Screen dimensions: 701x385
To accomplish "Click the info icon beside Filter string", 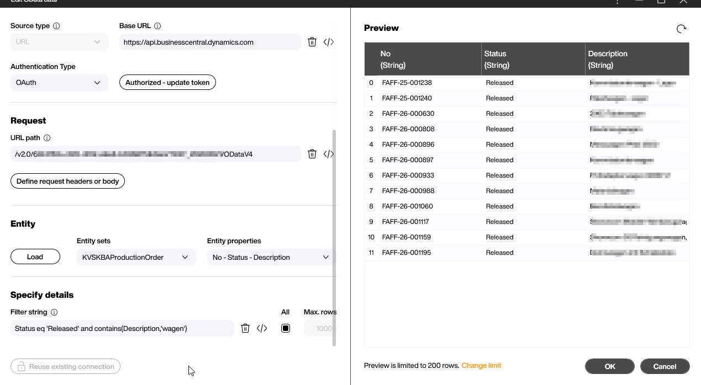I will tap(54, 312).
